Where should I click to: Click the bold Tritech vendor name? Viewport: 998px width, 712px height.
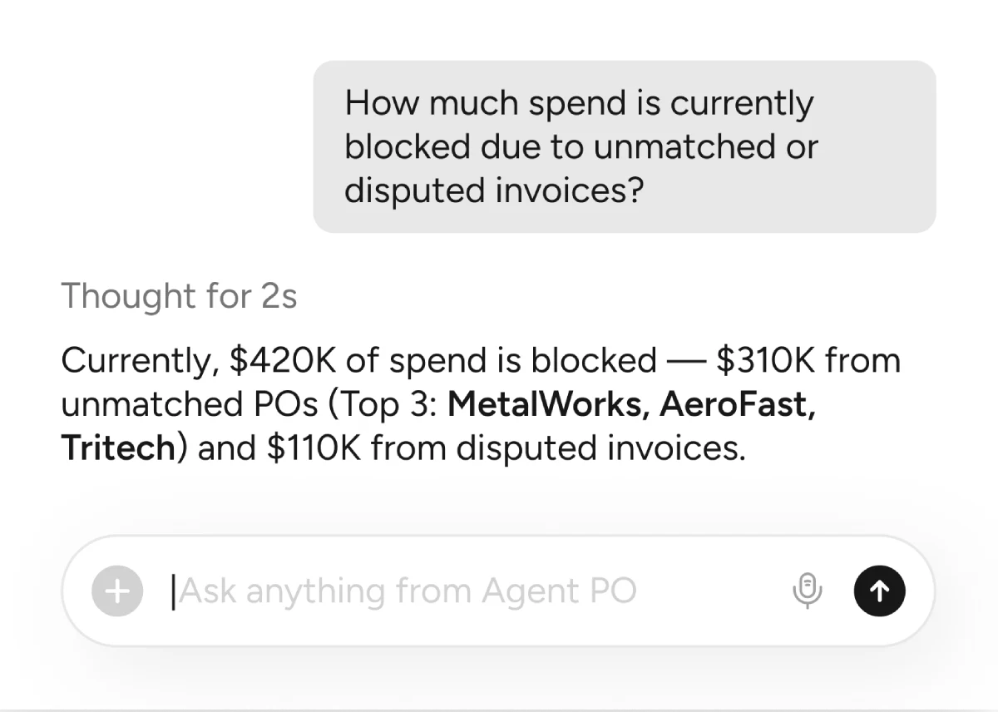117,448
